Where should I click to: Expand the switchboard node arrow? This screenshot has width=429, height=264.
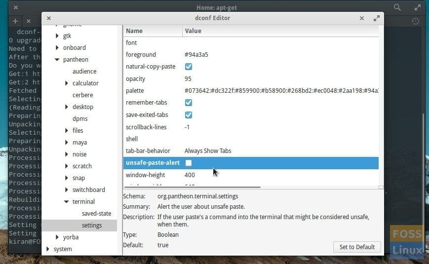[66, 189]
